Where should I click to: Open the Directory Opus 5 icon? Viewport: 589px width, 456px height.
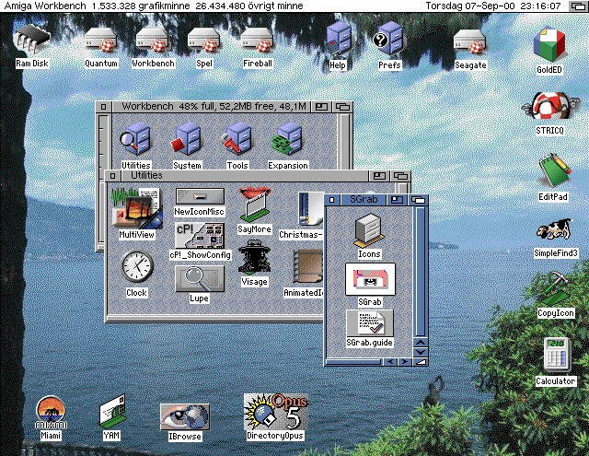coord(274,412)
